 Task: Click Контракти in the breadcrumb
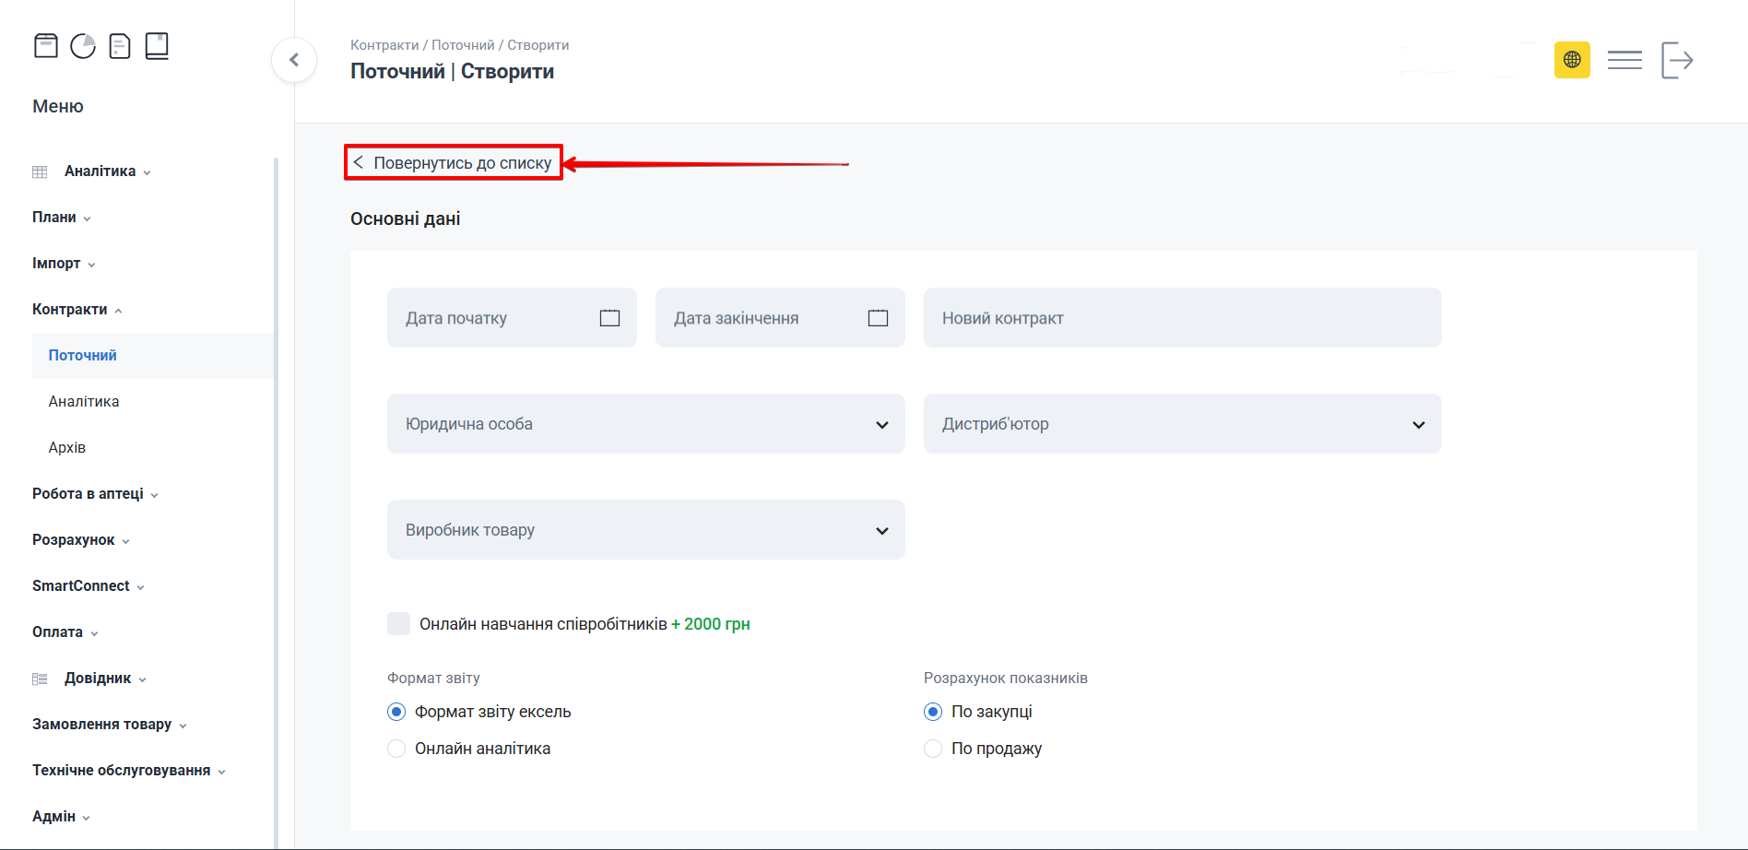click(384, 45)
